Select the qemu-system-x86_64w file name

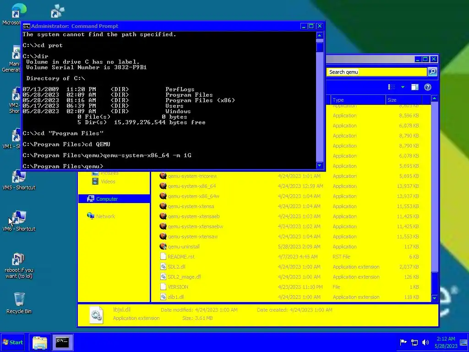coord(193,196)
